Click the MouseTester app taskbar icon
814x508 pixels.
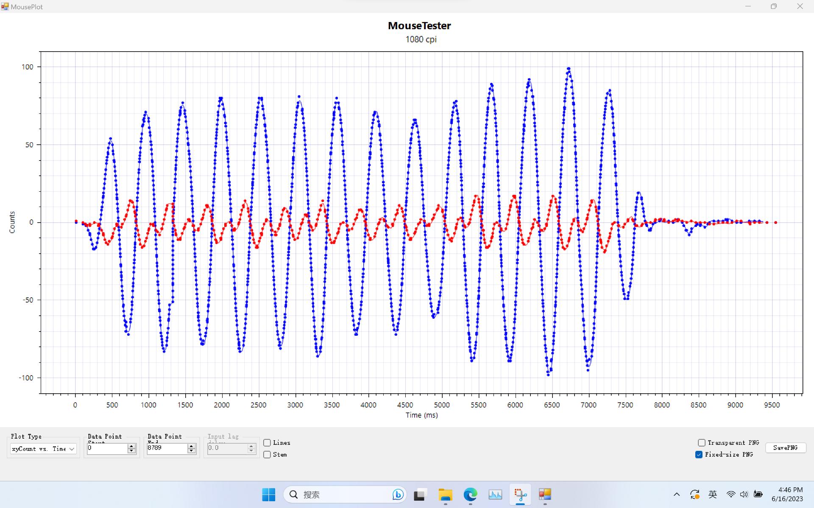(x=545, y=494)
